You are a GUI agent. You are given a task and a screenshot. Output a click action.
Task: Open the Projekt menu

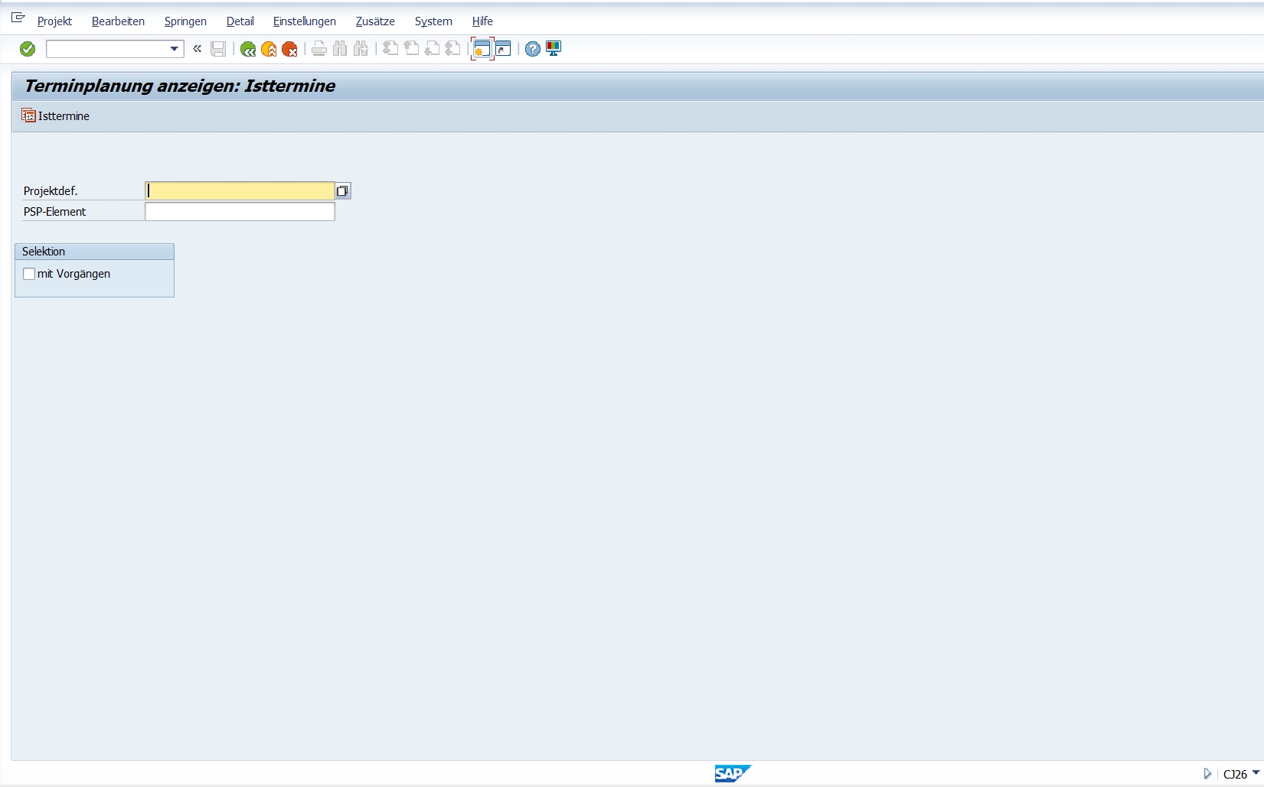coord(54,21)
